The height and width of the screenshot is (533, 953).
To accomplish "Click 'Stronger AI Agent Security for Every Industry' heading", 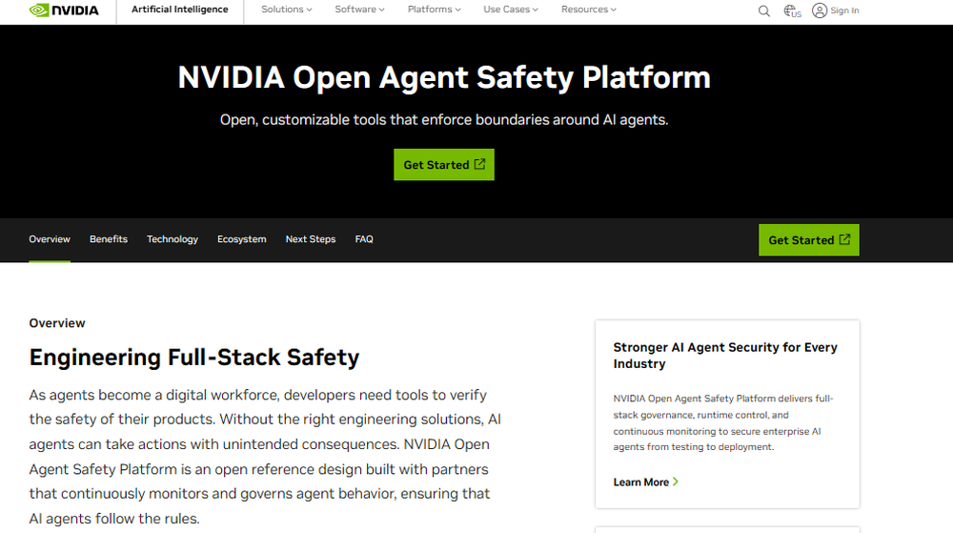I will coord(725,356).
